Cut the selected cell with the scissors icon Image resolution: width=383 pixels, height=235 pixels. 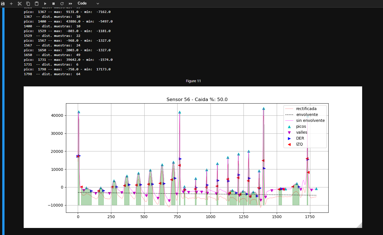(x=20, y=4)
